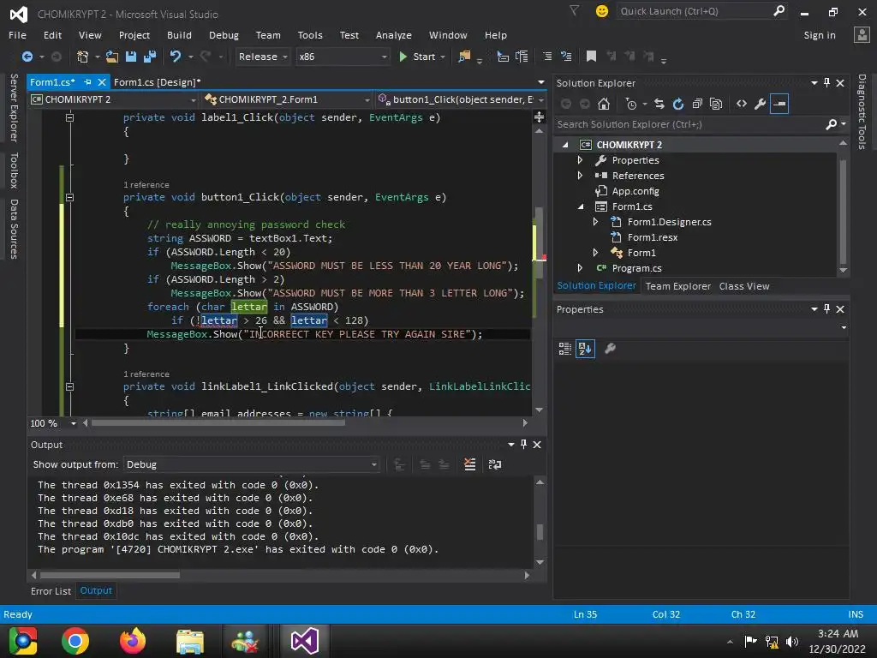Click the Open File toolbar icon
This screenshot has width=877, height=658.
(112, 57)
